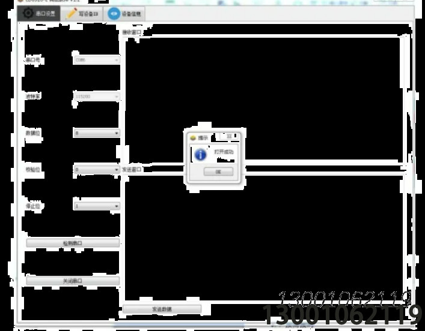
Task: Open the 设备信息 tab
Action: click(124, 14)
